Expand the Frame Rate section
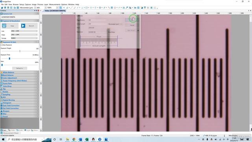 coord(19,83)
